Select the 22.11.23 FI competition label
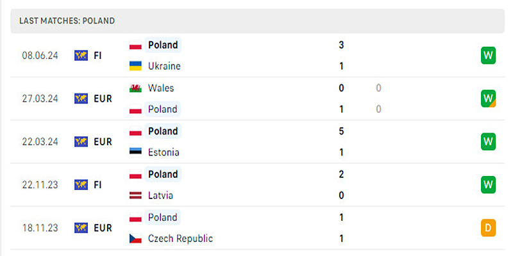Viewport: 513px width, 256px height. (x=97, y=184)
